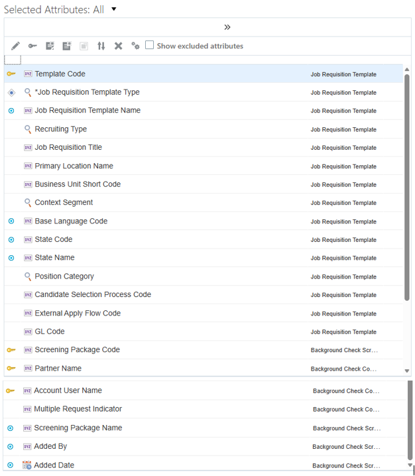Screen dimensions: 415x476
Task: Open the Selected Attributes dropdown arrow
Action: pos(114,9)
